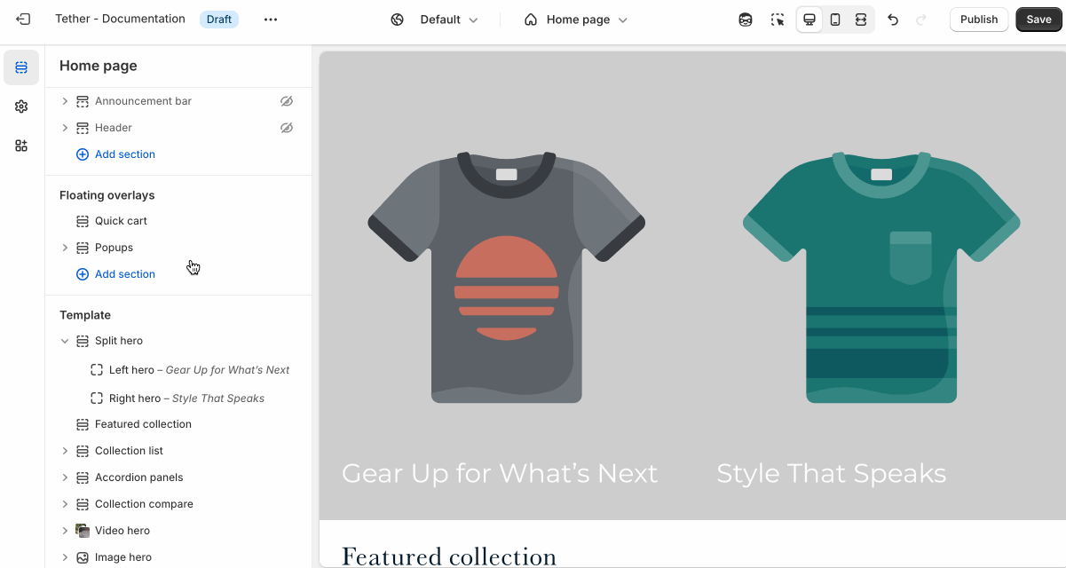Screen dimensions: 1066x568
Task: Expand the Accordion panels section
Action: 65,477
